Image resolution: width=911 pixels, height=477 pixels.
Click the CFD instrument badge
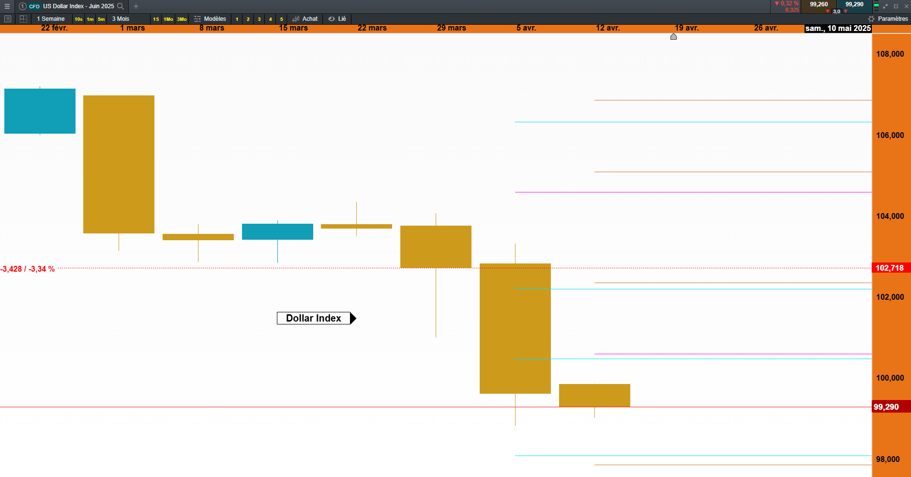(34, 6)
